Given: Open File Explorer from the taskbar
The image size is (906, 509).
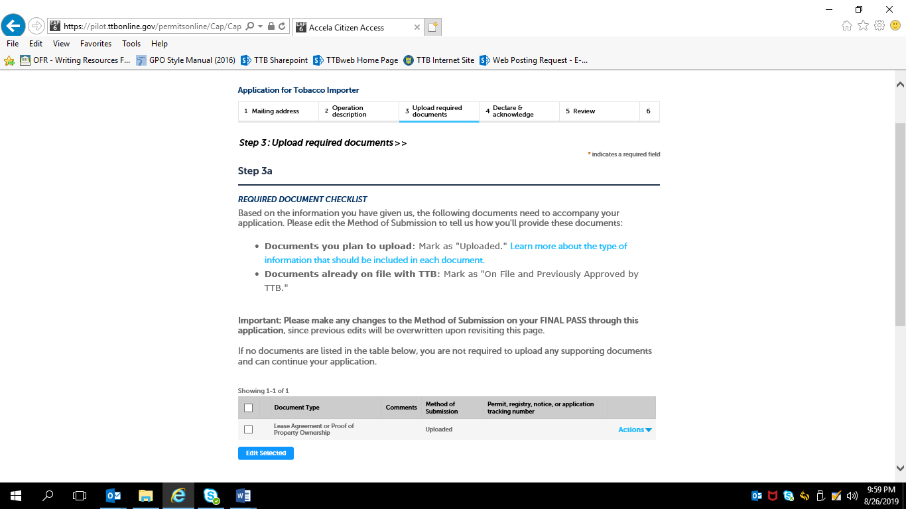Looking at the screenshot, I should [146, 495].
